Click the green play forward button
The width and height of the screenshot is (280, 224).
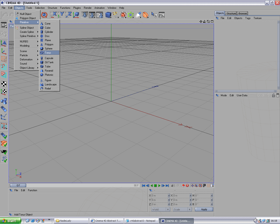(x=159, y=185)
